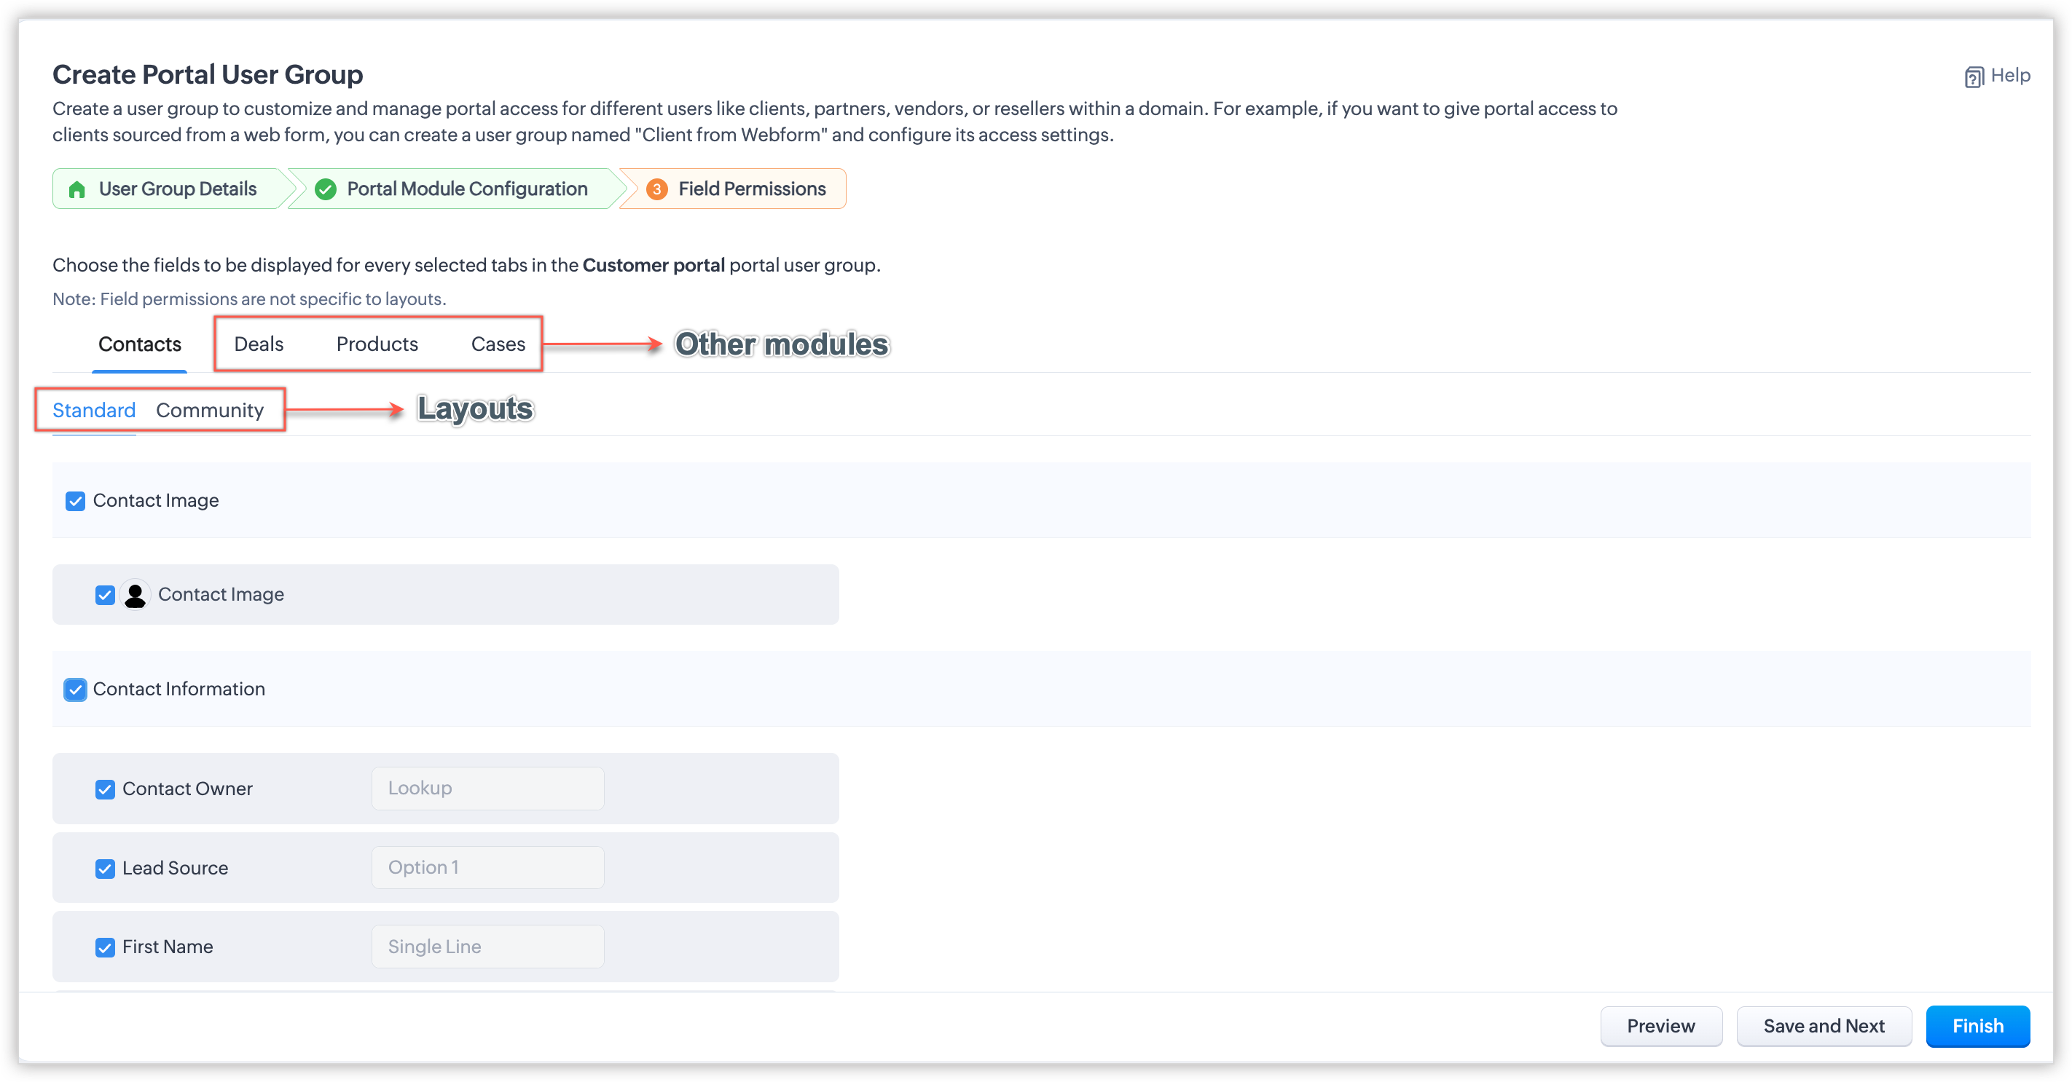Viewport: 2072px width, 1082px height.
Task: Uncheck the Contact Image section checkbox
Action: pyautogui.click(x=76, y=502)
